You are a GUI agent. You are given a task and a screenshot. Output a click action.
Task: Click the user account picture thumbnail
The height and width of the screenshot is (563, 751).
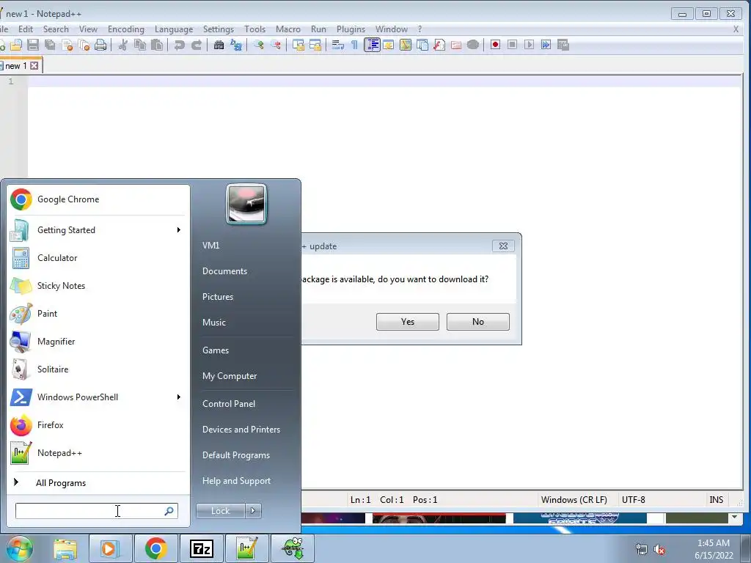tap(246, 204)
